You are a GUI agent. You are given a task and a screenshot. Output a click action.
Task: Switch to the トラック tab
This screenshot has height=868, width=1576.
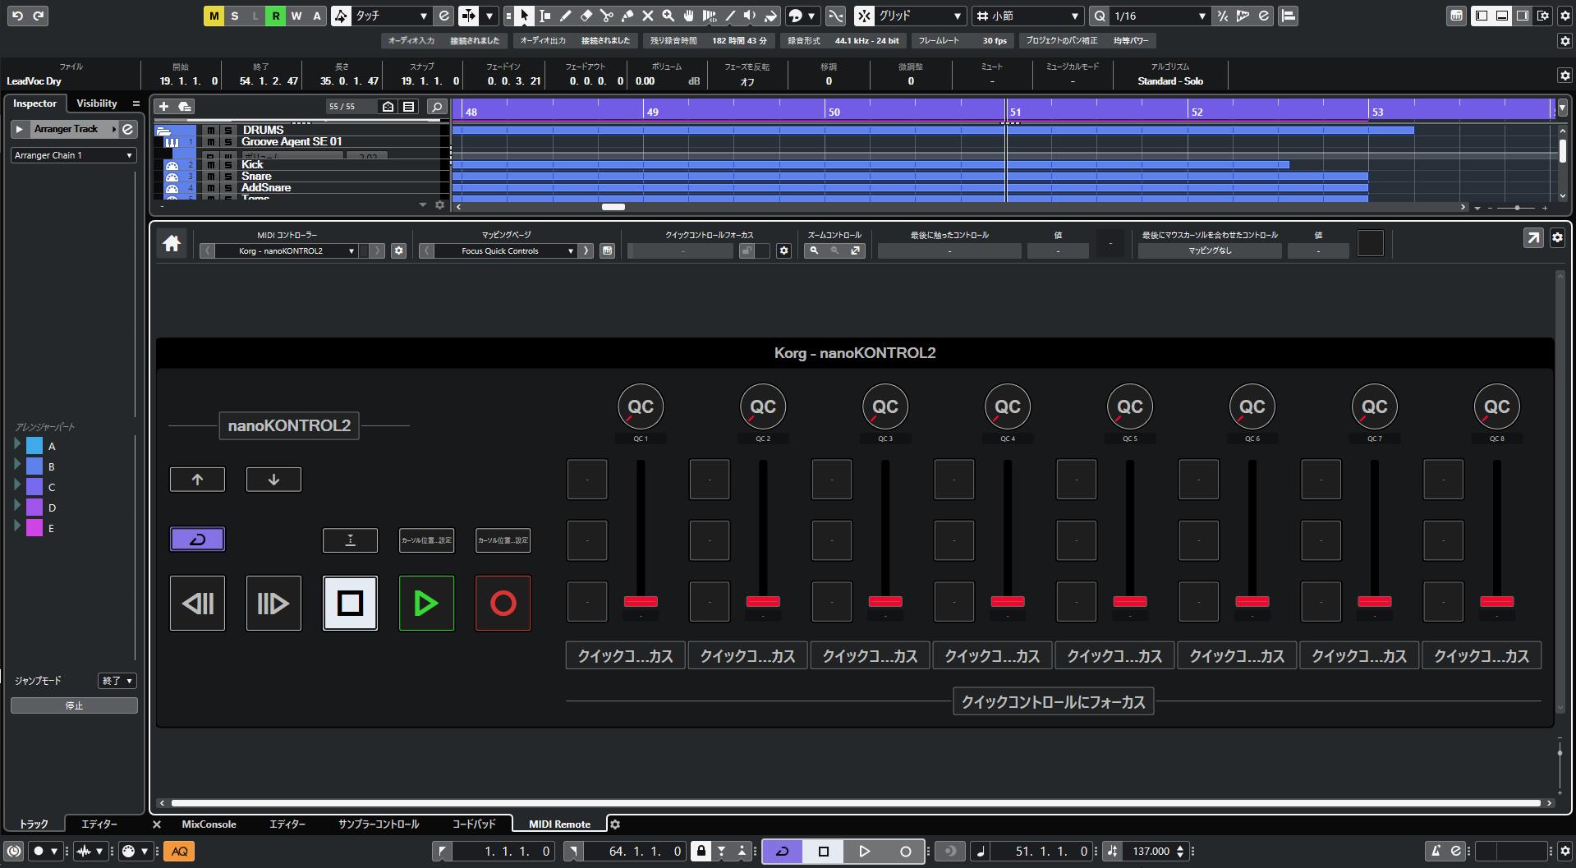coord(34,824)
